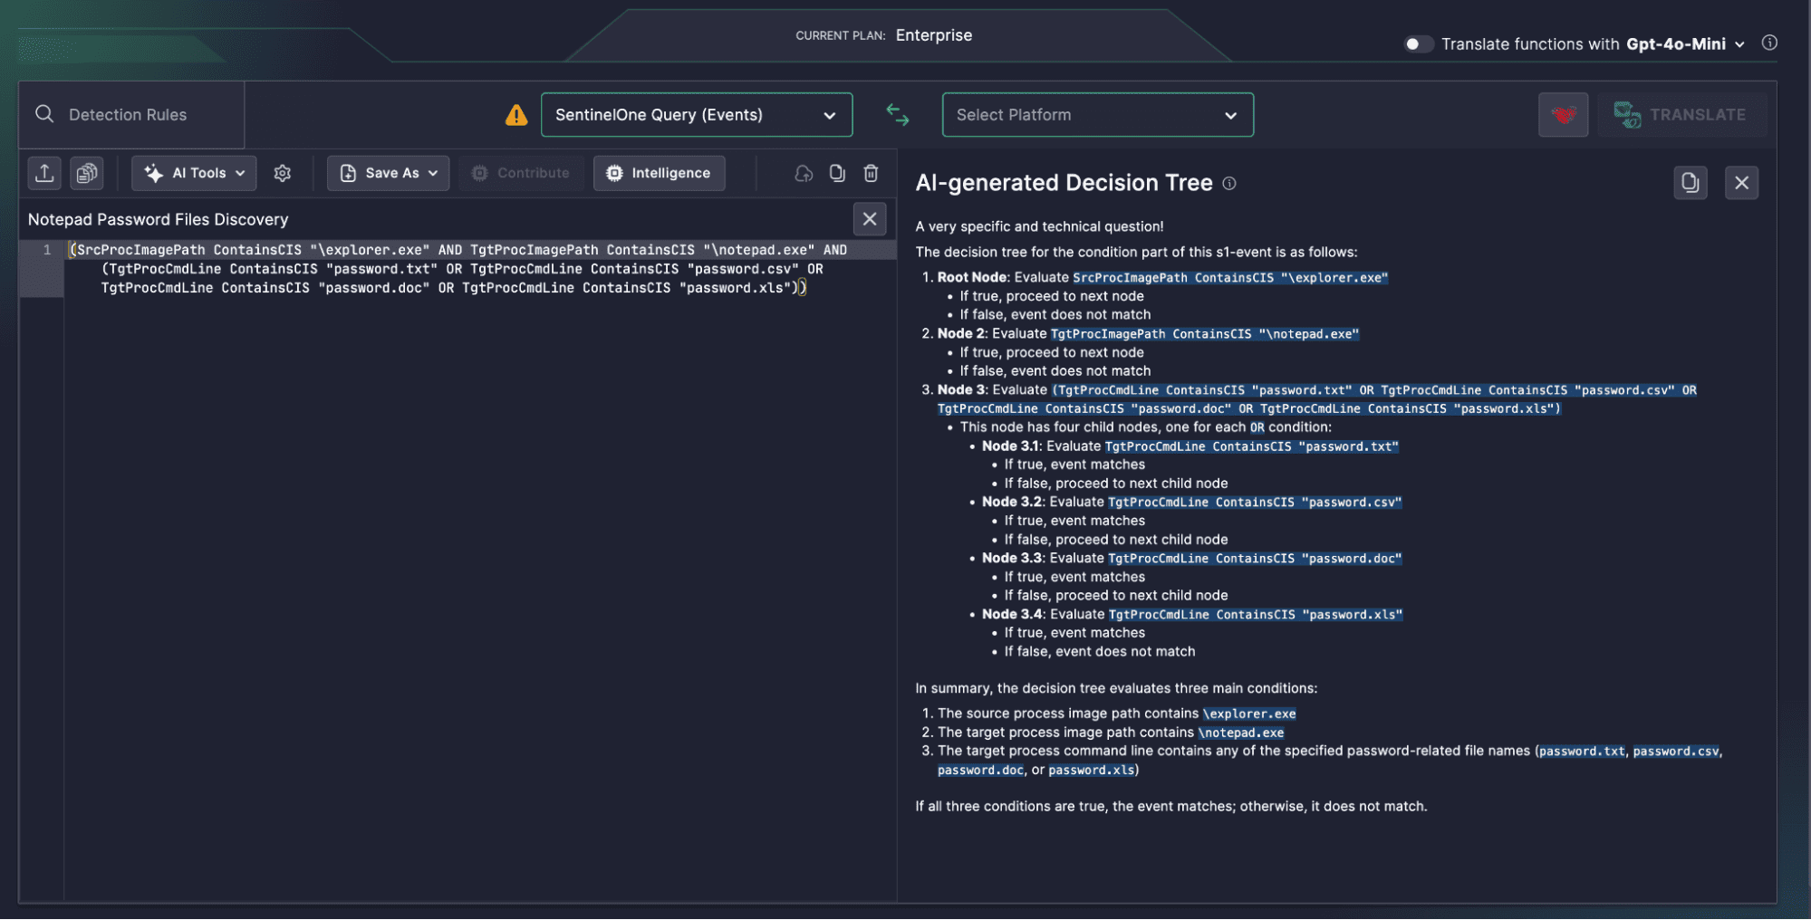
Task: Click the yellow warning triangle icon
Action: [x=516, y=115]
